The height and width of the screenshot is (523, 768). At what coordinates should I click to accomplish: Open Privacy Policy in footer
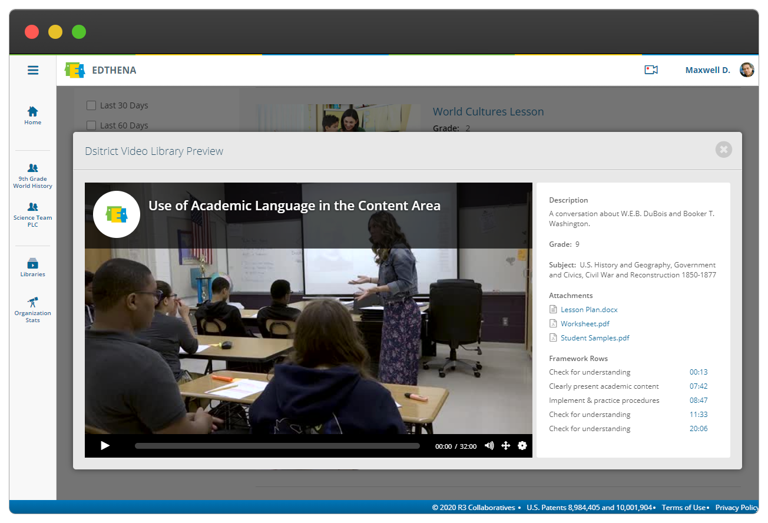737,508
